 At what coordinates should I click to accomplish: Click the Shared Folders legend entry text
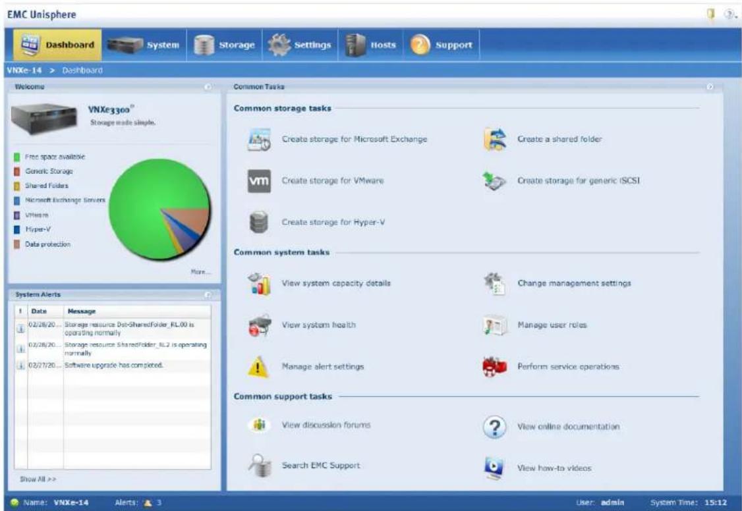pyautogui.click(x=46, y=186)
